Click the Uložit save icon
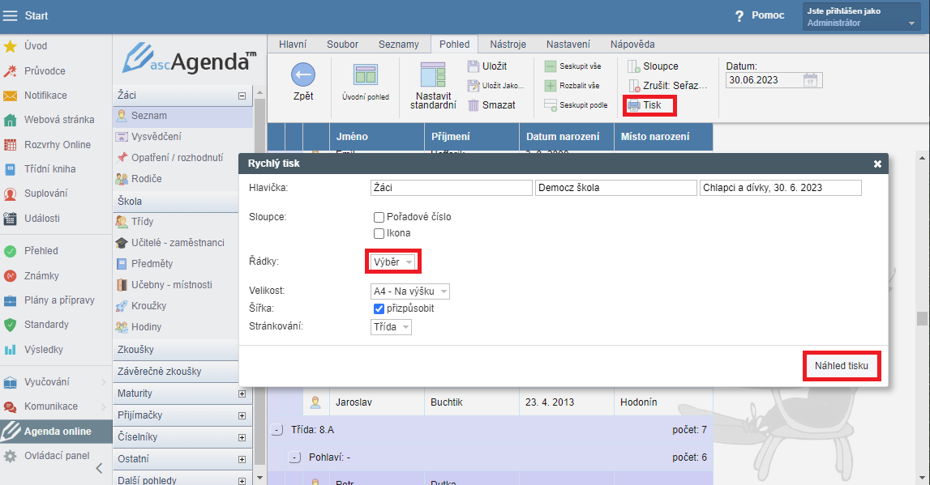 pos(473,66)
